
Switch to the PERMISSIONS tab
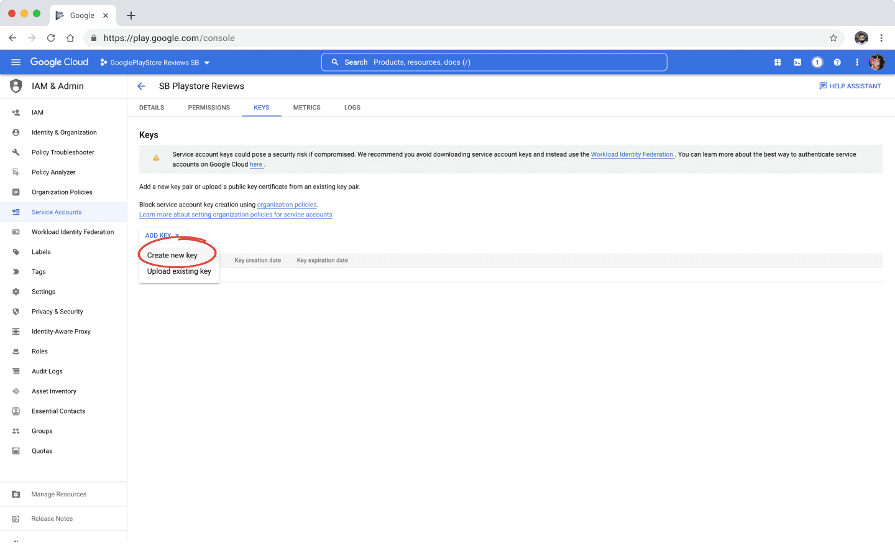point(209,108)
